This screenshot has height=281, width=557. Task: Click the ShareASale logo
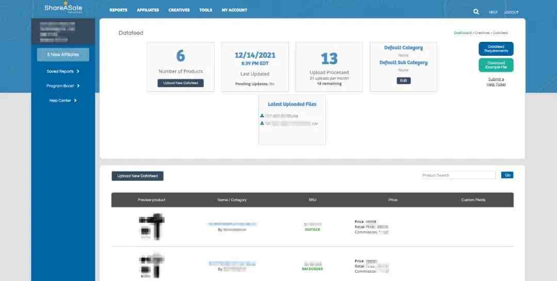(63, 8)
